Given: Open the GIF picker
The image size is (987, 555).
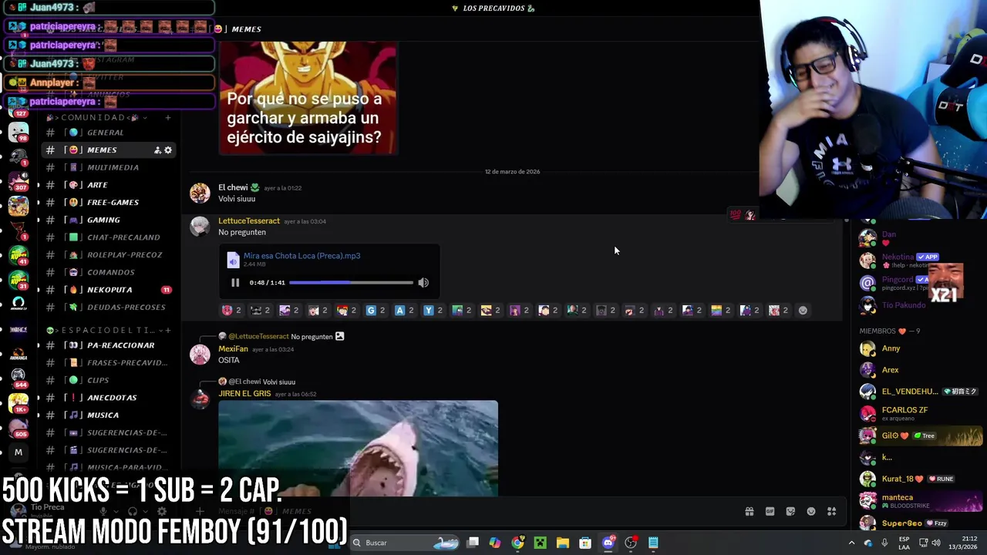Looking at the screenshot, I should point(770,511).
